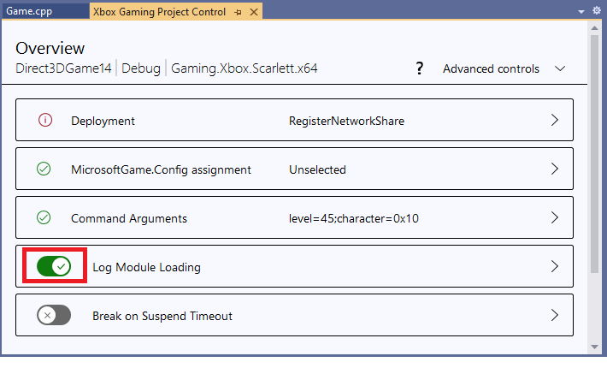Viewport: 607px width, 368px height.
Task: Enable the Break on Suspend Timeout toggle
Action: pos(54,315)
